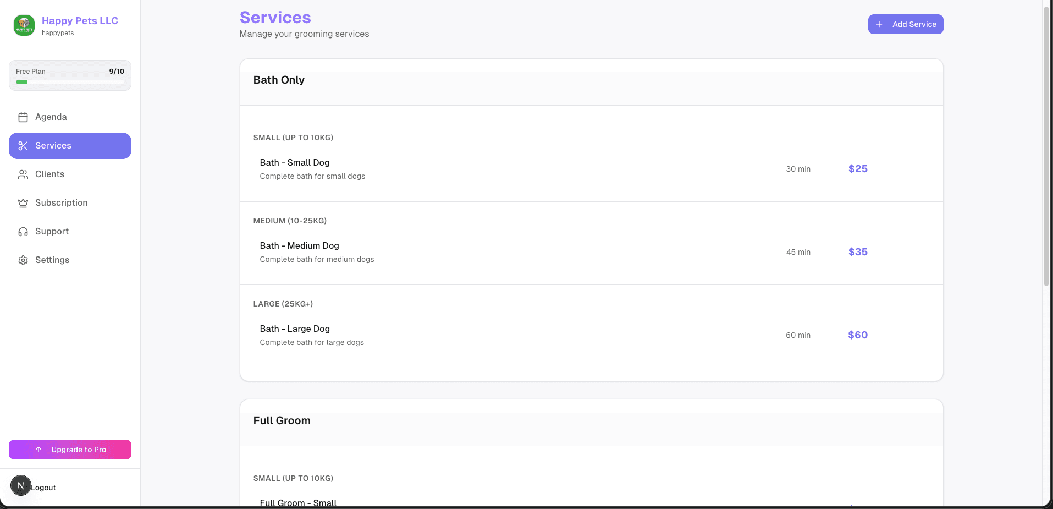This screenshot has height=509, width=1053.
Task: Click the people icon beside Clients
Action: (x=23, y=174)
